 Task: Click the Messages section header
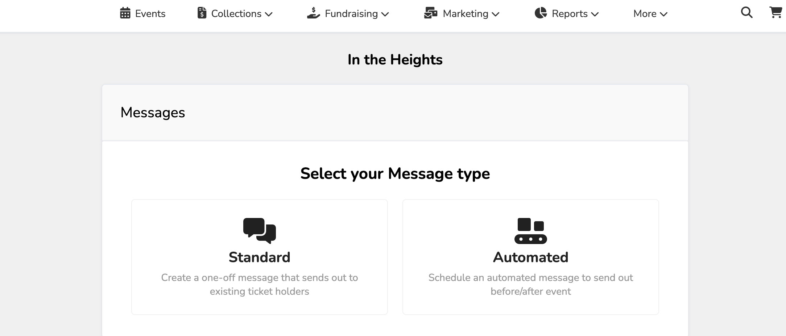[153, 113]
